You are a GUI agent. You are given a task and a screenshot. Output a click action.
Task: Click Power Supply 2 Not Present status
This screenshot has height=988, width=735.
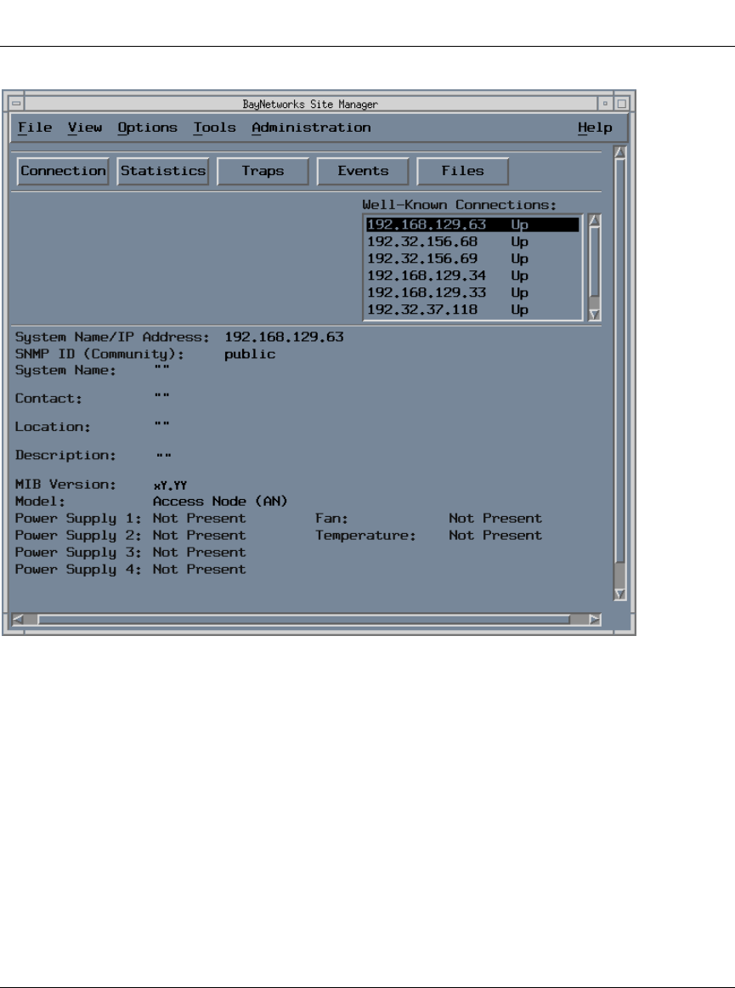200,536
